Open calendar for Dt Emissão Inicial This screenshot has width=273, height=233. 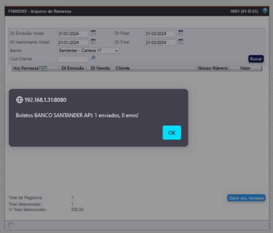93,33
